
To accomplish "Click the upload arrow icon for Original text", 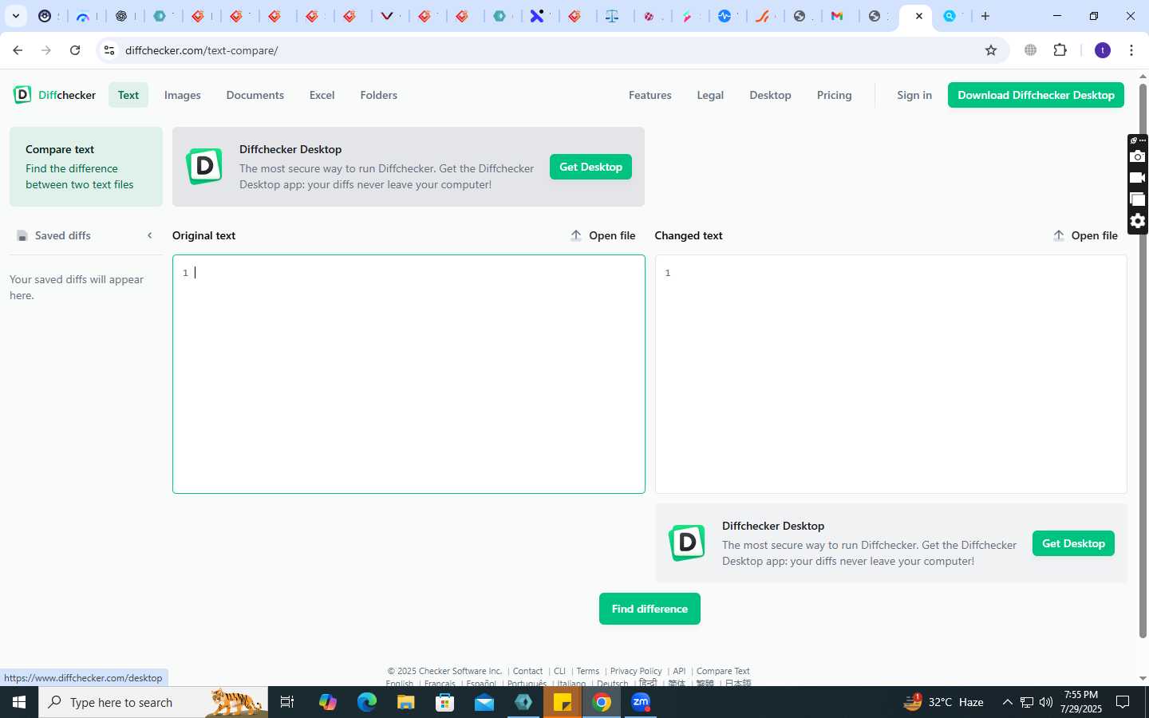I will tap(576, 235).
